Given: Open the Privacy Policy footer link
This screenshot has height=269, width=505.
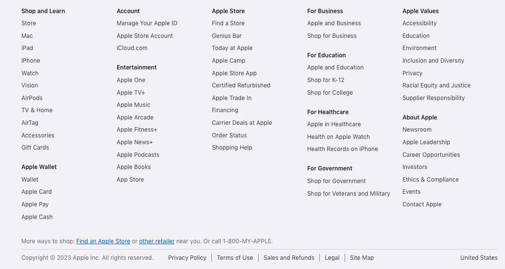Looking at the screenshot, I should [x=187, y=258].
